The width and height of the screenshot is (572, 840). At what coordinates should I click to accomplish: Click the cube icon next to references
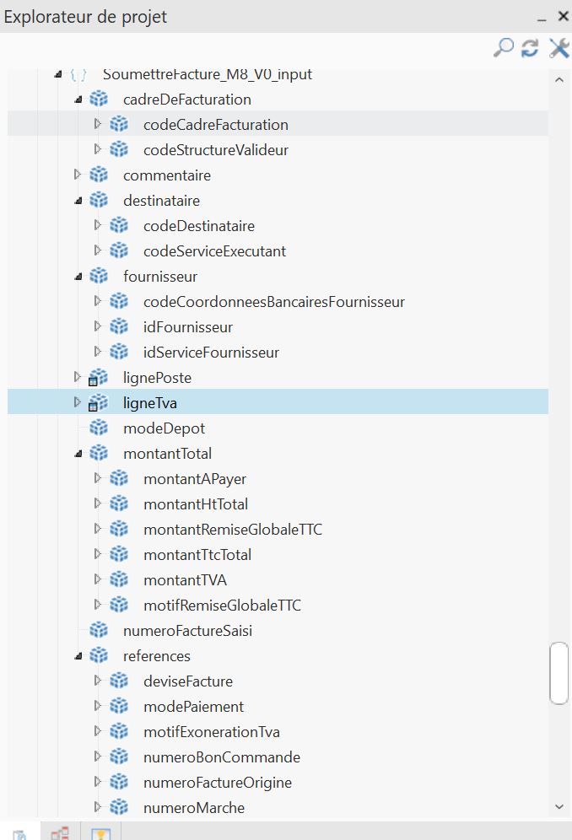coord(99,656)
